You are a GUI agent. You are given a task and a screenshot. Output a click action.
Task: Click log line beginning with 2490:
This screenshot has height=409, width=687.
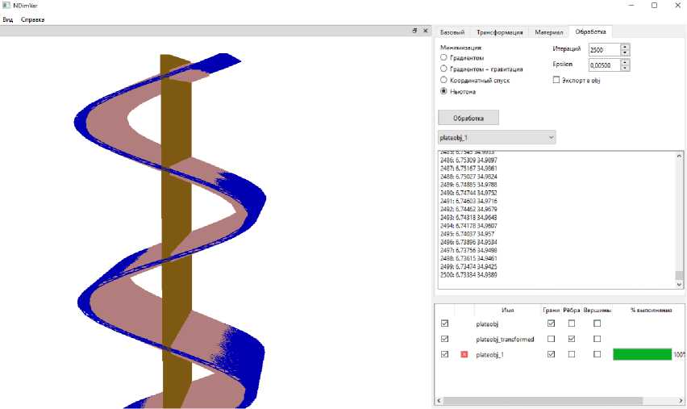[468, 193]
